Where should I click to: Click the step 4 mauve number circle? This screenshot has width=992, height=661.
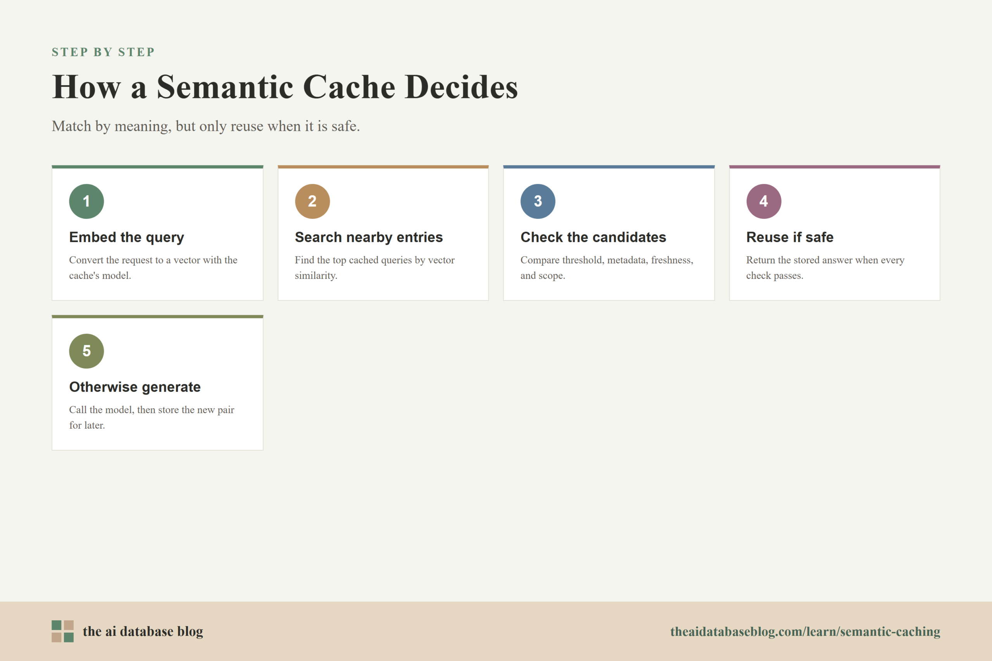pos(764,201)
